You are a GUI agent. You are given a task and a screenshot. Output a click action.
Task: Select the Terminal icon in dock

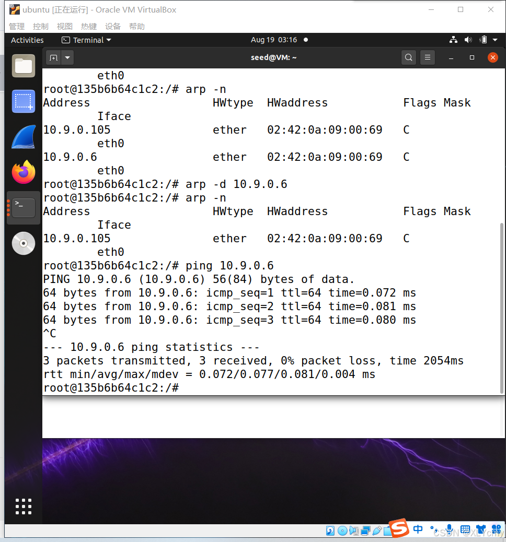point(24,208)
